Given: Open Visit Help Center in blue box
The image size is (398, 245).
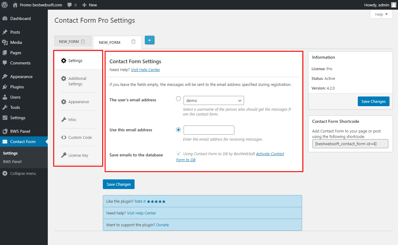Looking at the screenshot, I should click(x=142, y=213).
